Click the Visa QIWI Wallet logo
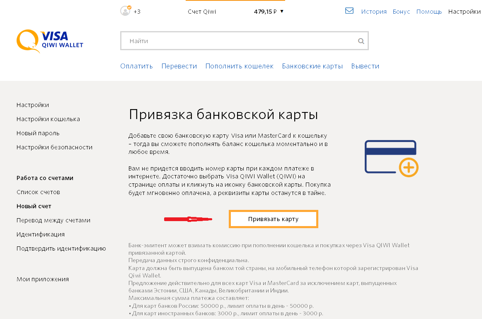The height and width of the screenshot is (319, 482). click(50, 41)
